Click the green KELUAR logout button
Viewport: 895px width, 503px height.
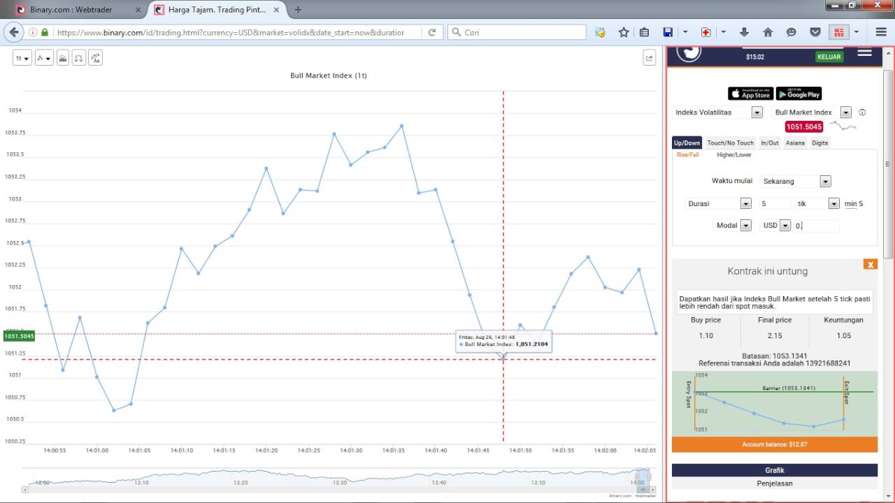click(x=829, y=57)
